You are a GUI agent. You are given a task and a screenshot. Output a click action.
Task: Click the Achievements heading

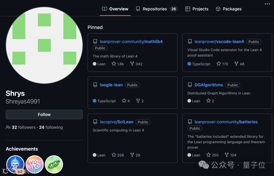(22, 149)
